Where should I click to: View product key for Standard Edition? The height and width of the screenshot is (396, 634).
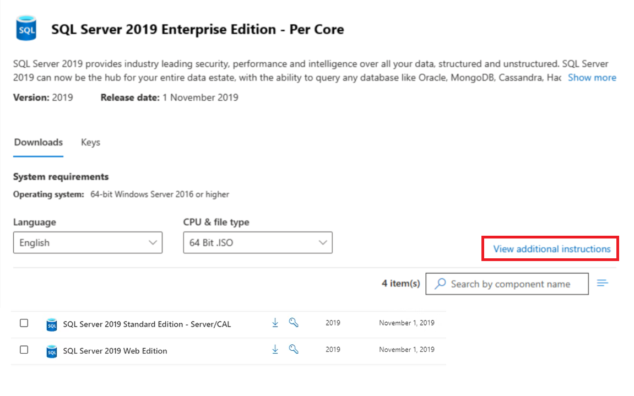click(294, 323)
